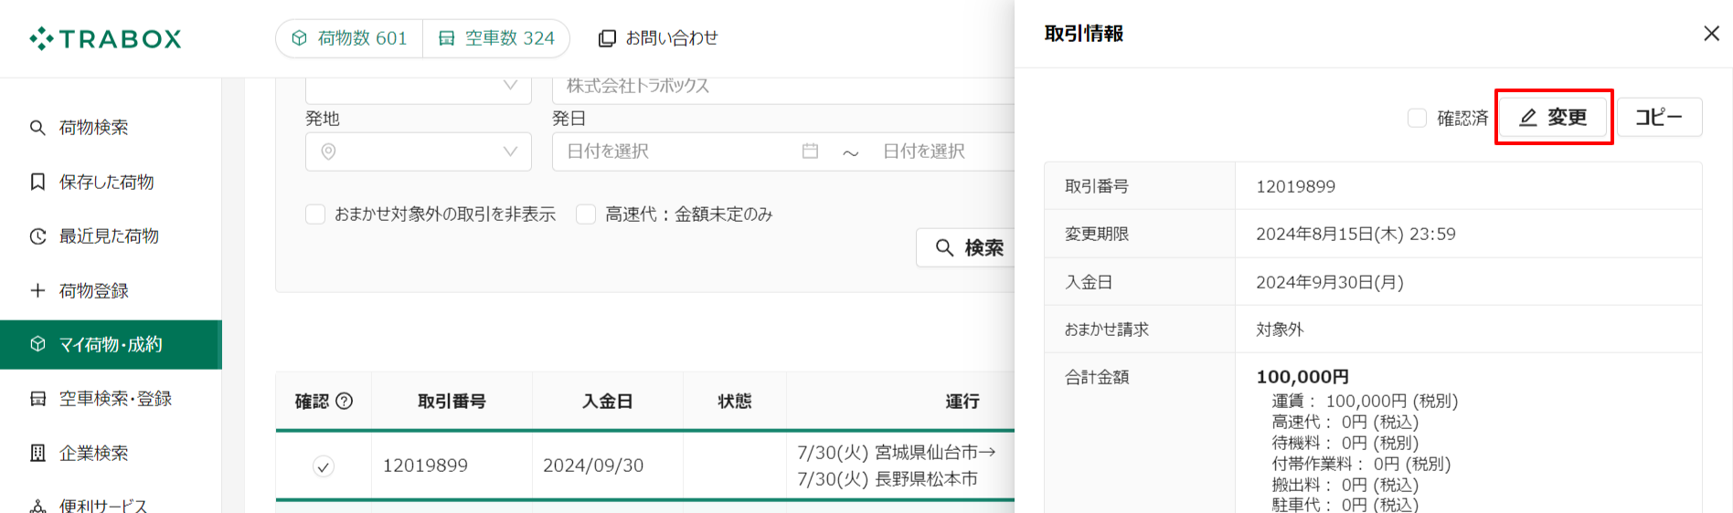The image size is (1733, 513).
Task: Click the help icon next to 確認
Action: [x=345, y=401]
